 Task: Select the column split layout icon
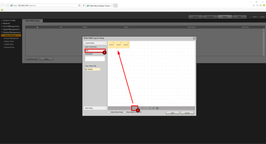tap(150, 108)
